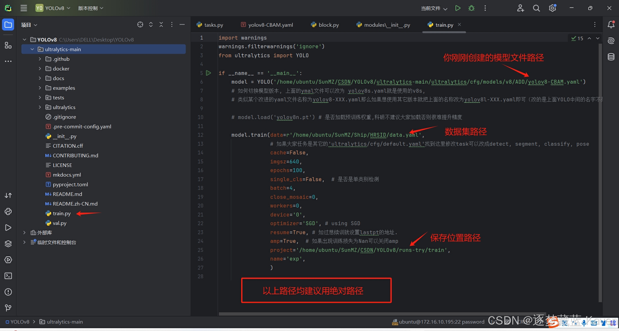Collapse YOLOv8 root folder
This screenshot has height=331, width=619.
25,40
